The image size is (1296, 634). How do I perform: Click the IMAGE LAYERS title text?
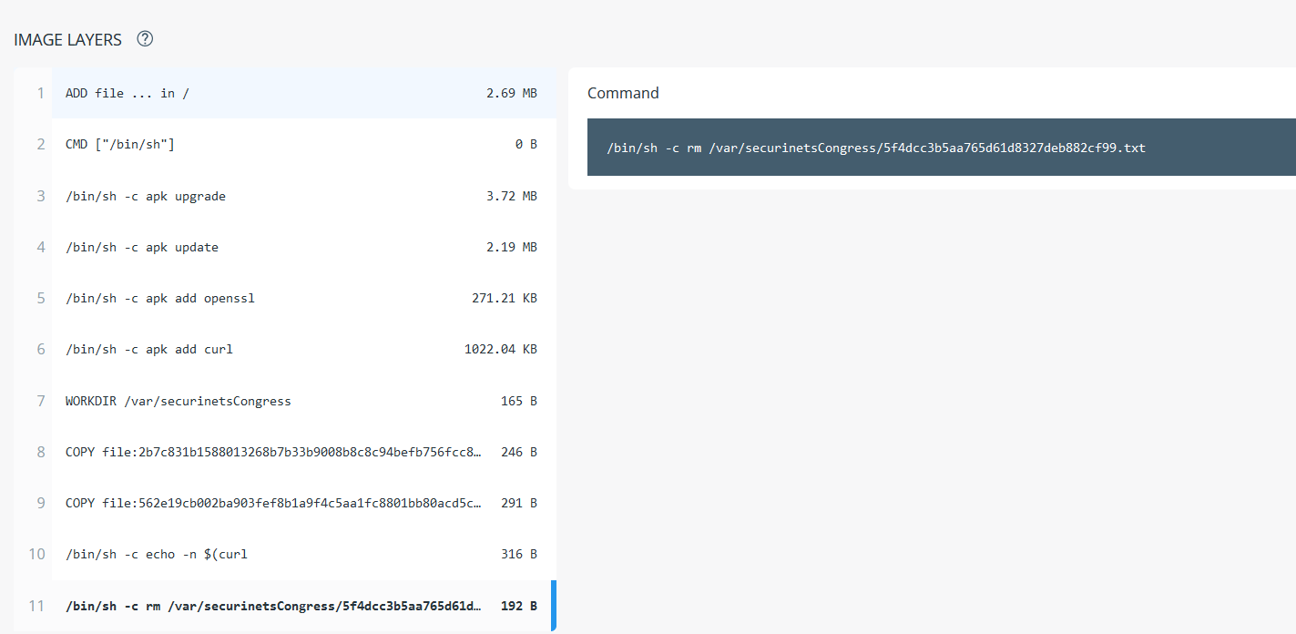click(x=68, y=39)
